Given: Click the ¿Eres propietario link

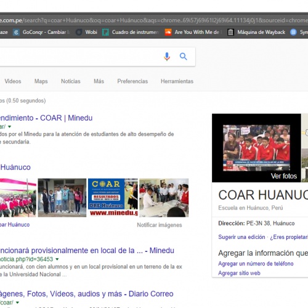Looking at the screenshot, I should click(x=289, y=237).
